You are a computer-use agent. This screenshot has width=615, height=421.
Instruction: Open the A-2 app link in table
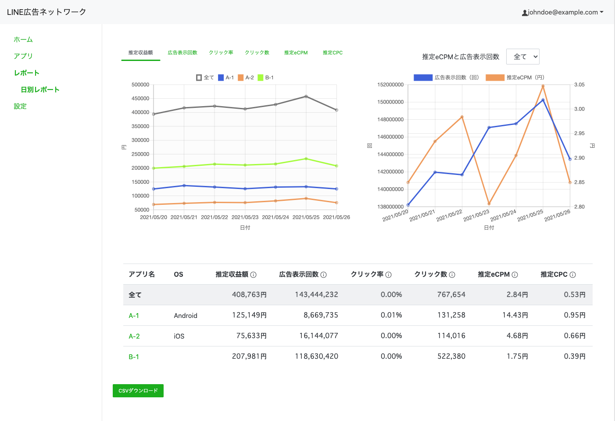(x=134, y=336)
